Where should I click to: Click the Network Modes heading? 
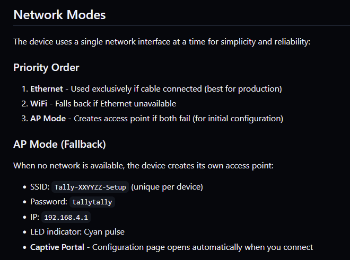(59, 15)
